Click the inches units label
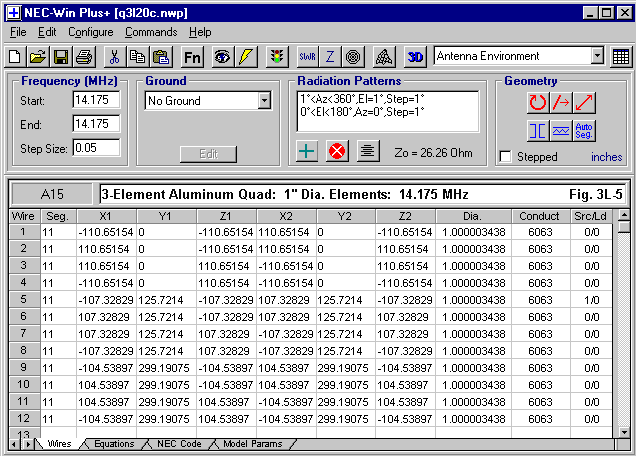The image size is (636, 456). coord(606,157)
